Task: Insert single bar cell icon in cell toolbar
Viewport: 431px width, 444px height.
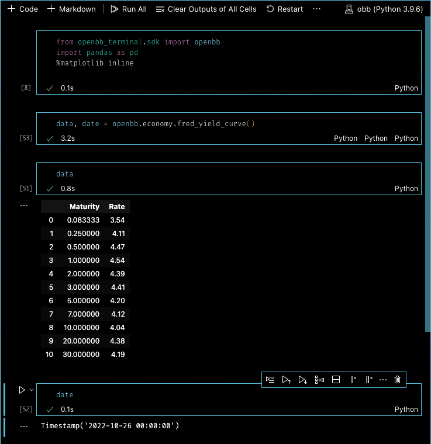Action: coord(353,379)
